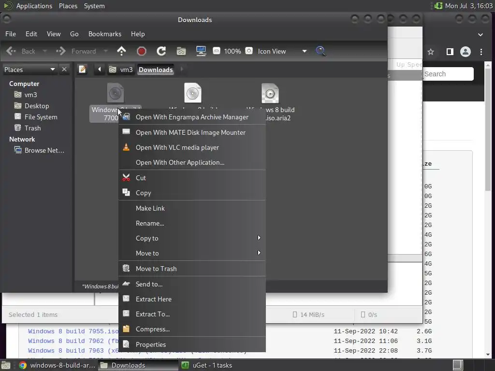
Task: Open the Home folder toolbar icon
Action: [181, 51]
